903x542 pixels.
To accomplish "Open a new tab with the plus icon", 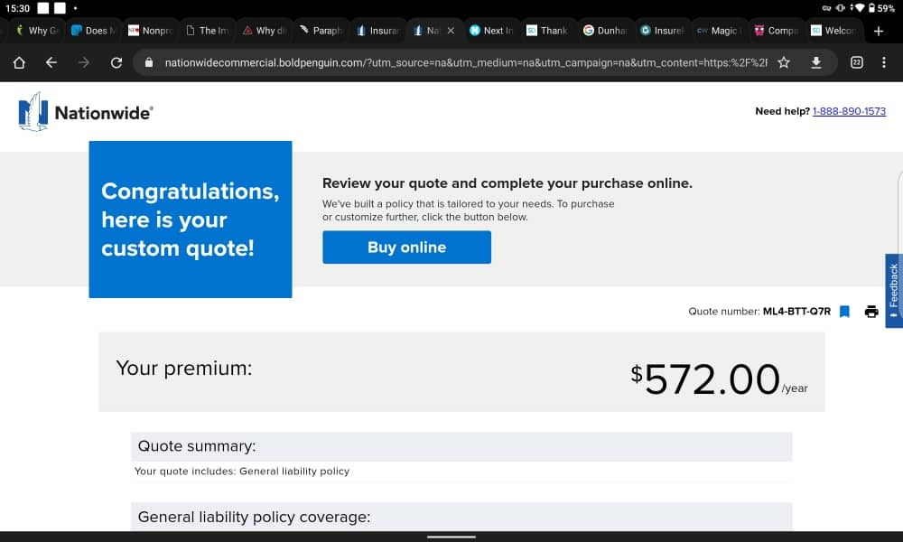I will [x=879, y=31].
